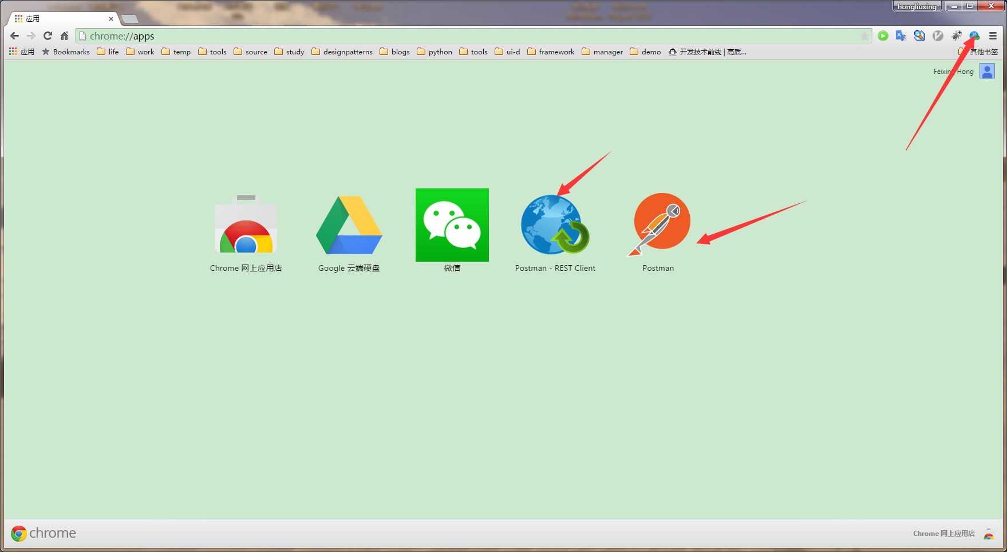
Task: Open the source bookmark folder
Action: pos(251,52)
